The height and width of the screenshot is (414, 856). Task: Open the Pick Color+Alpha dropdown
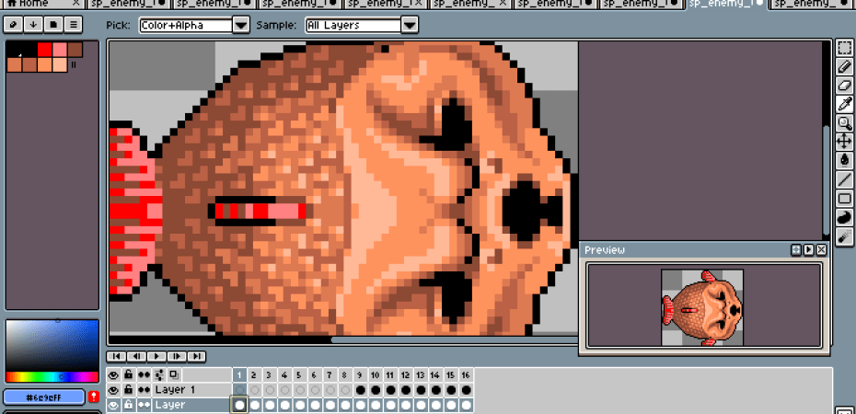click(241, 25)
